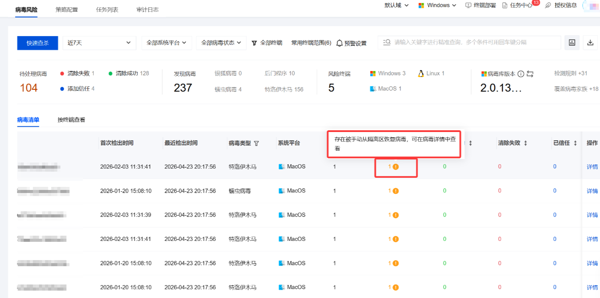Screen dimensions: 600x298
Task: Open the task center with badge
Action: (x=517, y=5)
